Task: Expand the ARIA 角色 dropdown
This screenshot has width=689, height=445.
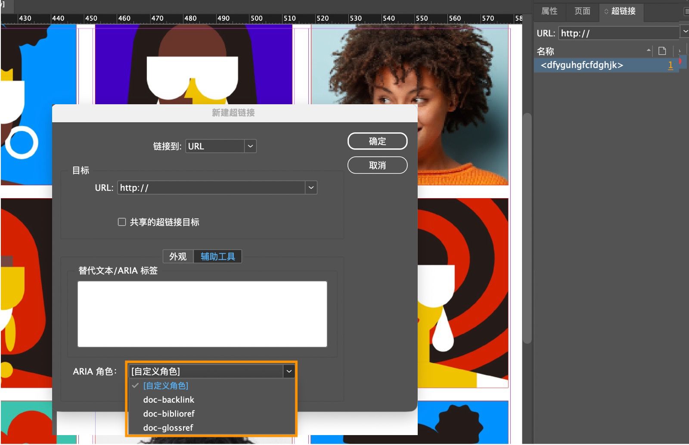Action: [x=289, y=370]
